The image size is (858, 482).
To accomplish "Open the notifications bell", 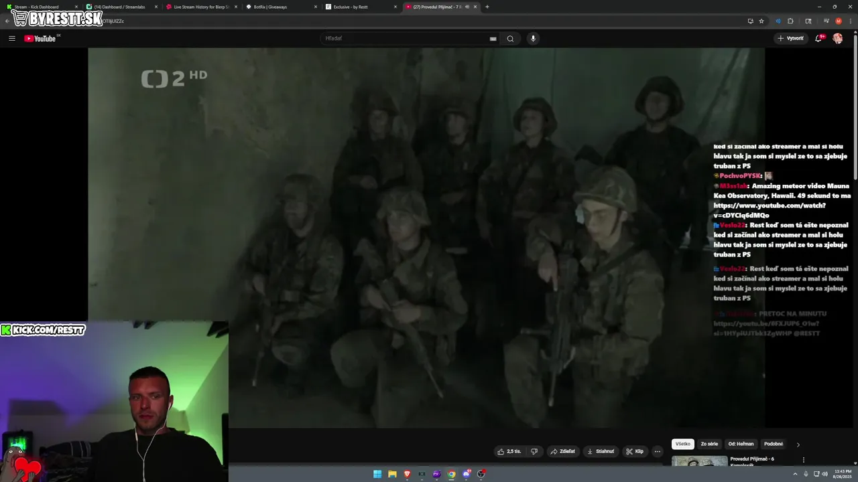I will pos(818,38).
